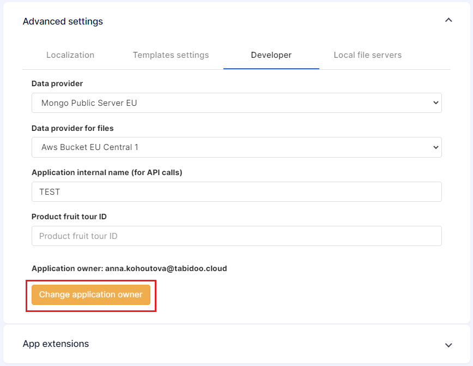Click the Data provider label
Viewport: 473px width, 366px height.
point(57,83)
